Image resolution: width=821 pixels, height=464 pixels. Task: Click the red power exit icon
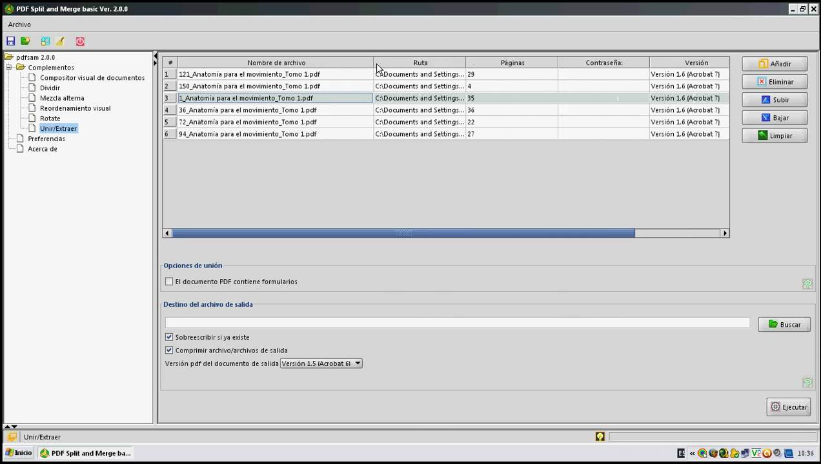tap(80, 41)
